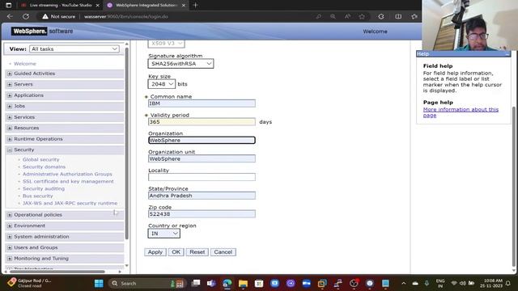Image resolution: width=518 pixels, height=291 pixels.
Task: Click the empty Locality field
Action: tap(202, 177)
